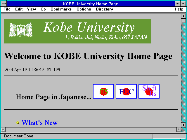The image size is (187, 140).
Task: Click the 'Welcome to KOBE University Home Page' heading
Action: 88,56
